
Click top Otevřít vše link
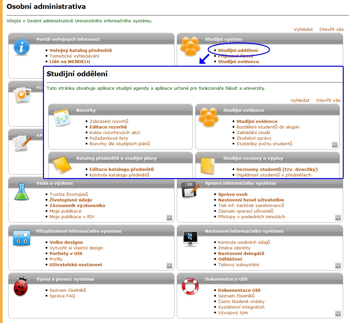(331, 30)
